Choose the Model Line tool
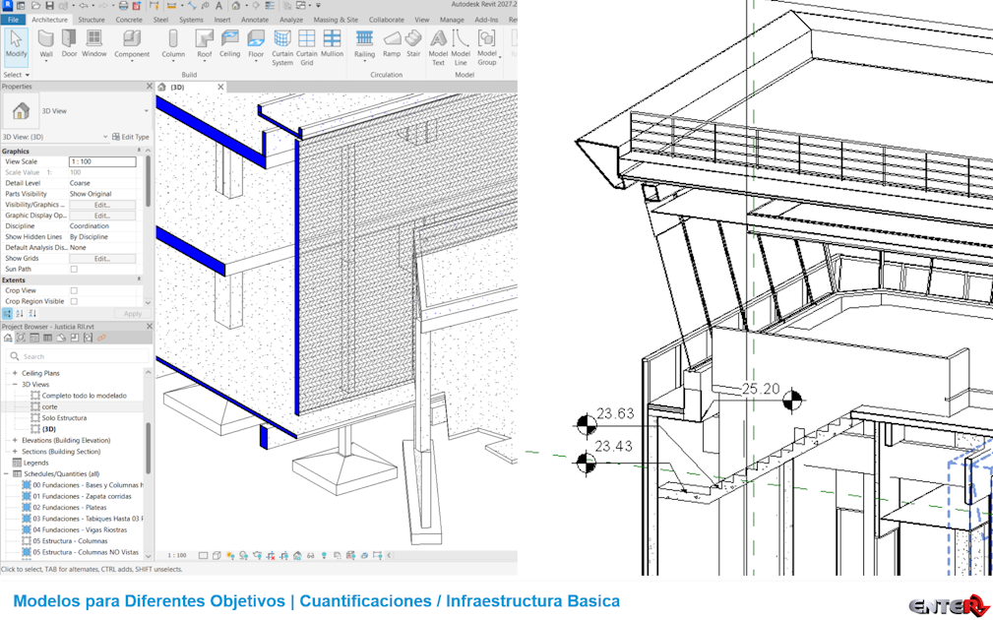 461,47
